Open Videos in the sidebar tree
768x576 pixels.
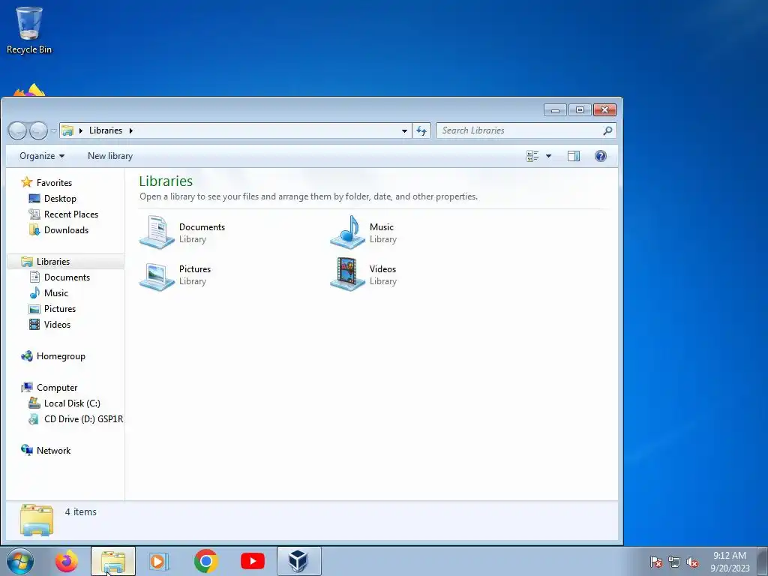(x=57, y=324)
